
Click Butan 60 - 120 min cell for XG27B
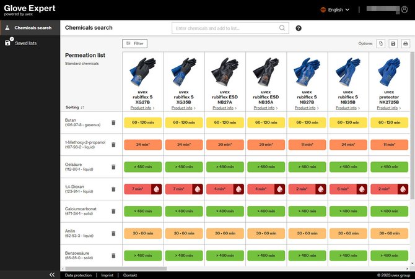point(143,122)
